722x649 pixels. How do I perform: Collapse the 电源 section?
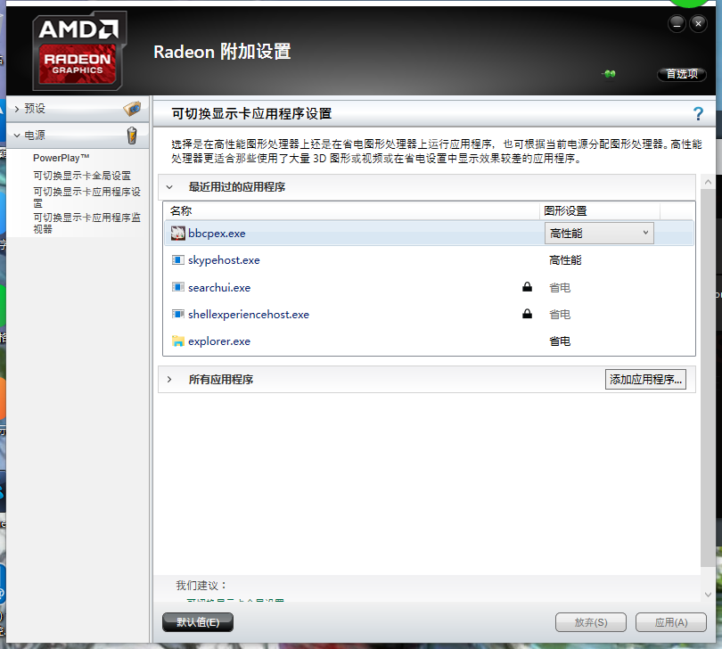[17, 136]
